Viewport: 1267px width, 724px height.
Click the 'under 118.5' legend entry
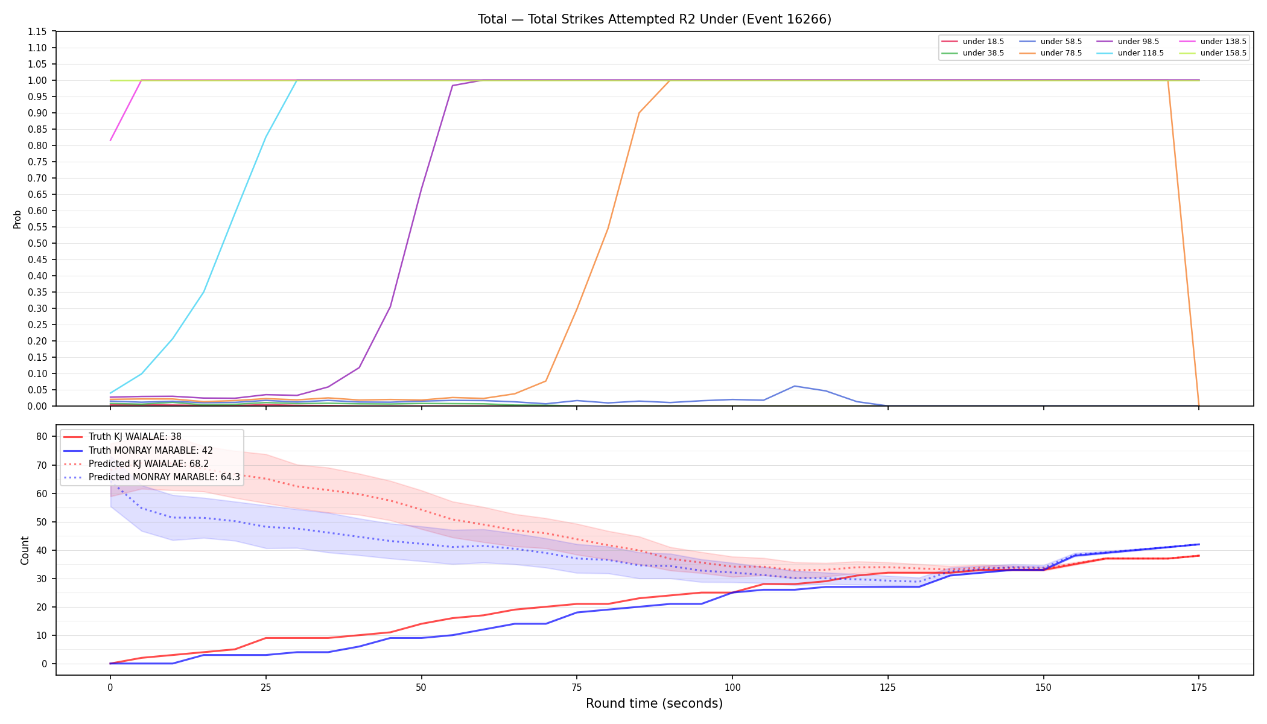click(x=1130, y=53)
